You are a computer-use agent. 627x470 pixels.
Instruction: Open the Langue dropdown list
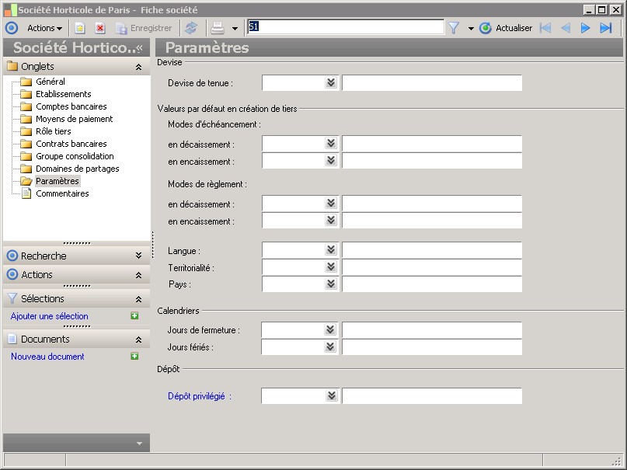[x=331, y=250]
